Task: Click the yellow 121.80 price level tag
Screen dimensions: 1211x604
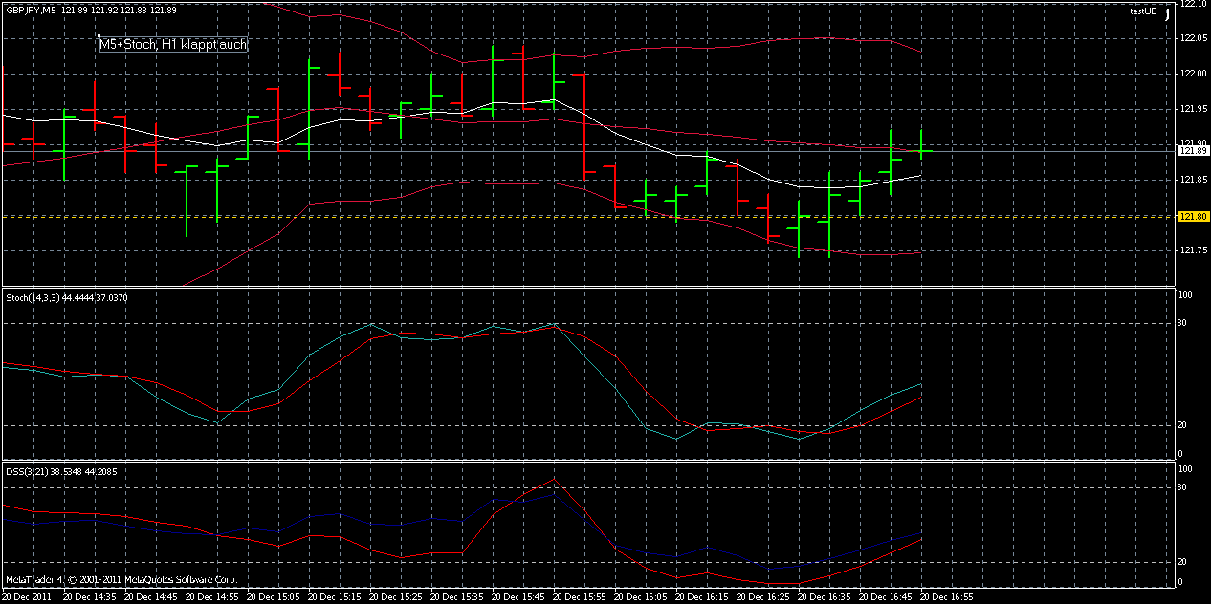Action: click(1192, 217)
